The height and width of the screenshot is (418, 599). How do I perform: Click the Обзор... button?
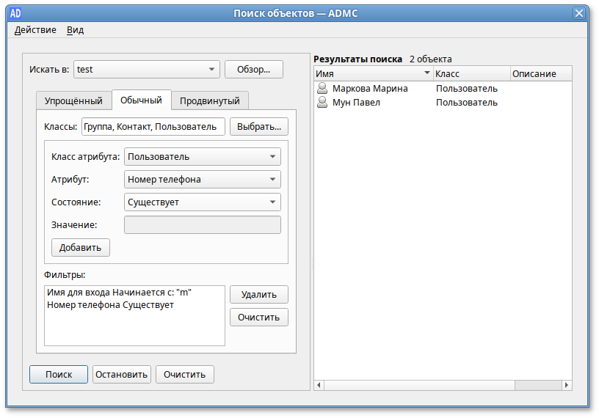[x=254, y=70]
